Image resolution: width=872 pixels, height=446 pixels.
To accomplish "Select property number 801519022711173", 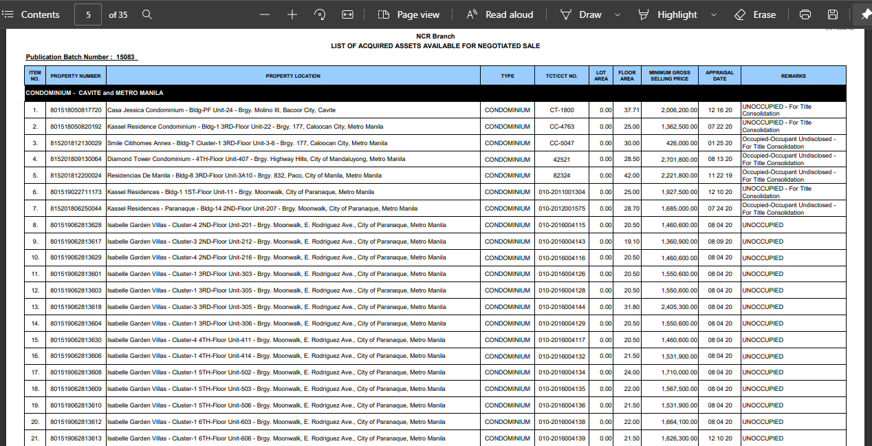I will tap(76, 192).
